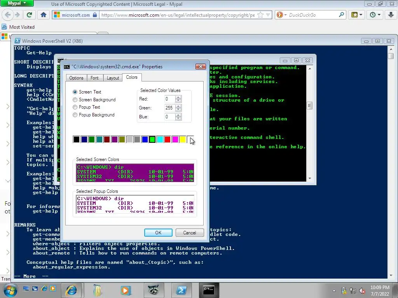Viewport: 398px width, 298px height.
Task: Increase the Blue value with up spinner
Action: coord(178,115)
